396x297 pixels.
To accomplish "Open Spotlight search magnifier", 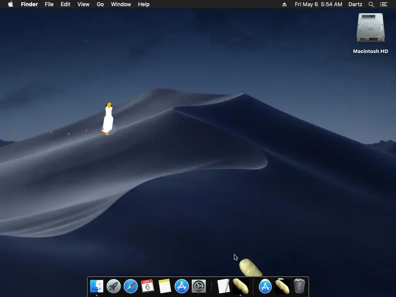I will click(371, 4).
